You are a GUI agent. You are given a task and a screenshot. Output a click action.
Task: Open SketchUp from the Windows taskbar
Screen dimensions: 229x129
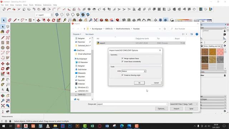[x=18, y=126]
